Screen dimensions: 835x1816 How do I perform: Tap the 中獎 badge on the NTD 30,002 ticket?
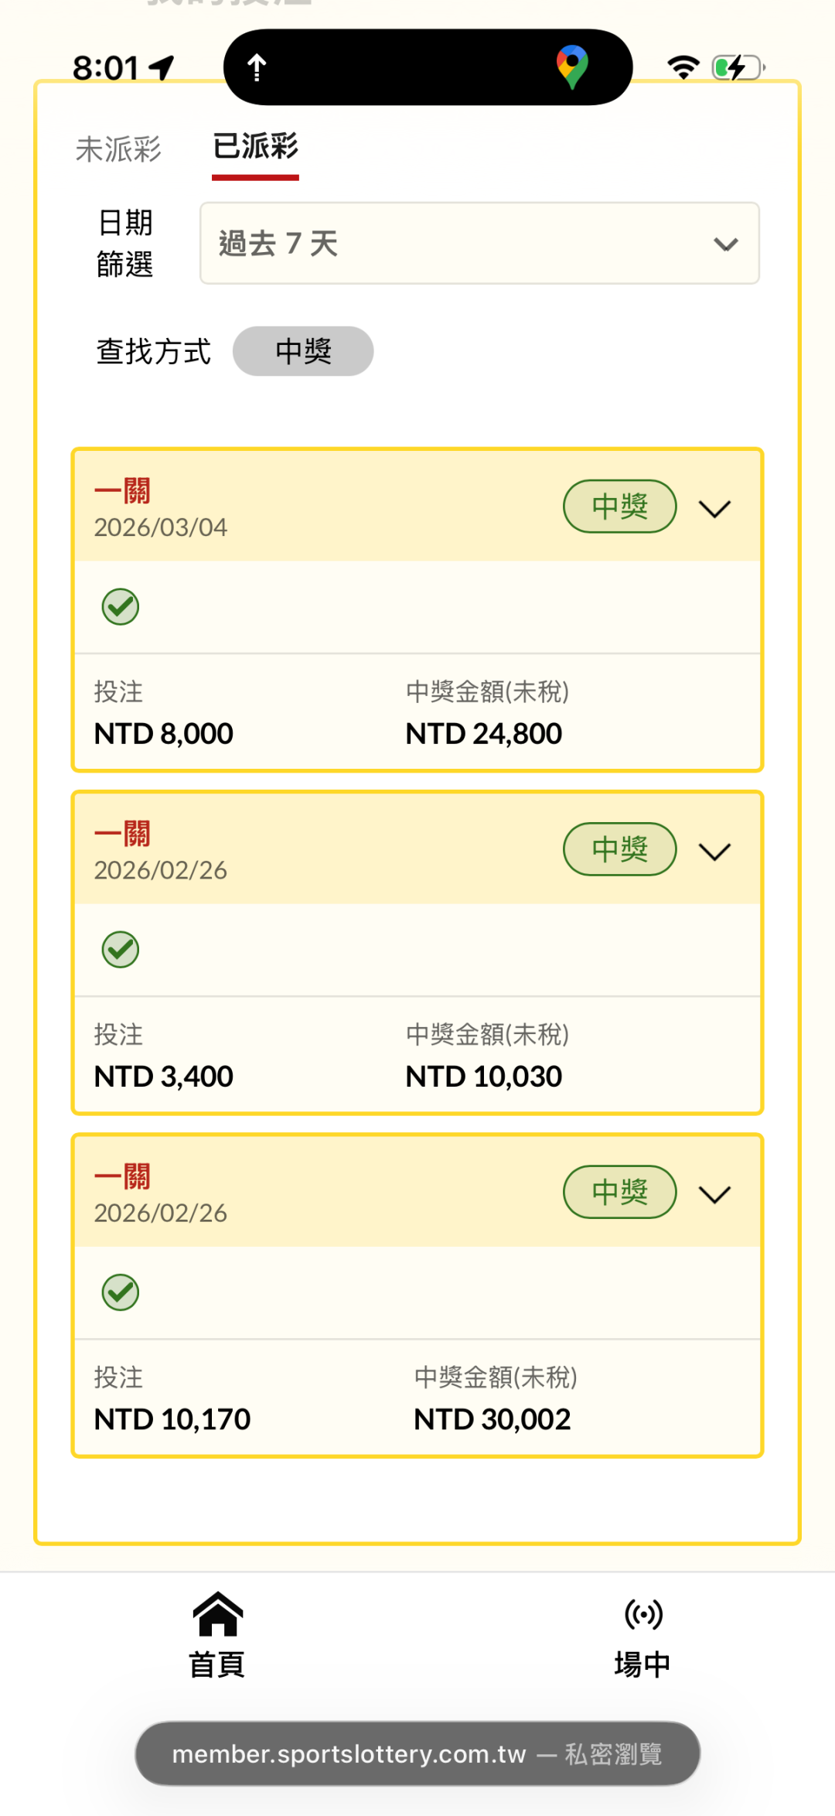pyautogui.click(x=619, y=1192)
